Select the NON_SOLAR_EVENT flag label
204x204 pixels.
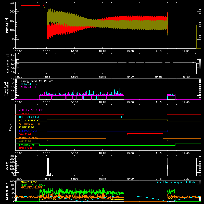pyautogui.click(x=31, y=117)
